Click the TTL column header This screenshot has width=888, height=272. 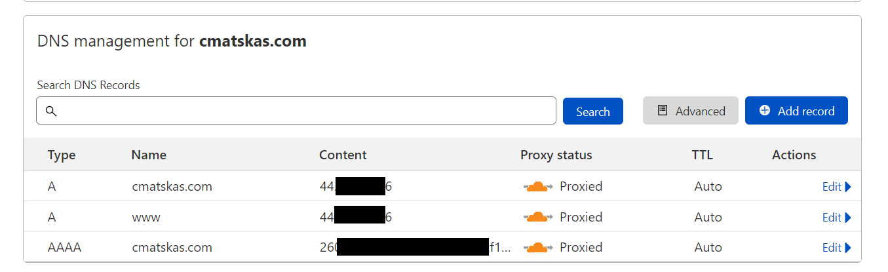(x=703, y=155)
